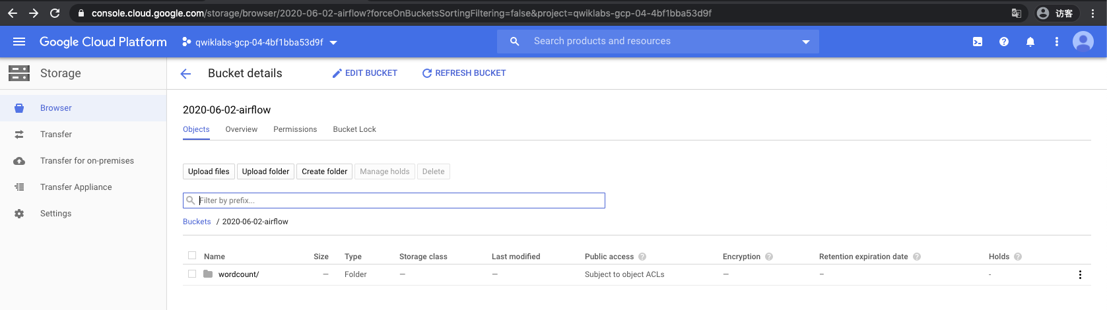Screen dimensions: 1107x310
Task: Click the Storage product icon in sidebar header
Action: point(19,73)
